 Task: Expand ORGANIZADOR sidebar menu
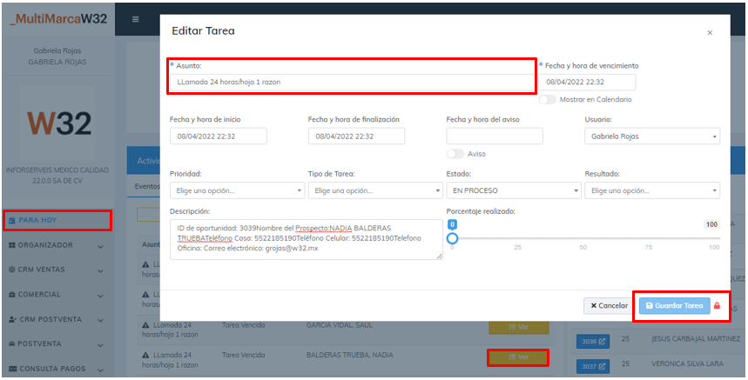click(57, 245)
